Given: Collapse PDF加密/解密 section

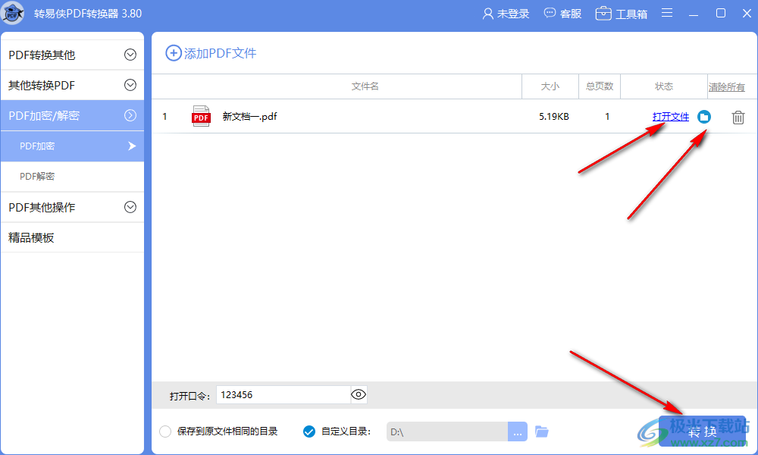Looking at the screenshot, I should 73,115.
